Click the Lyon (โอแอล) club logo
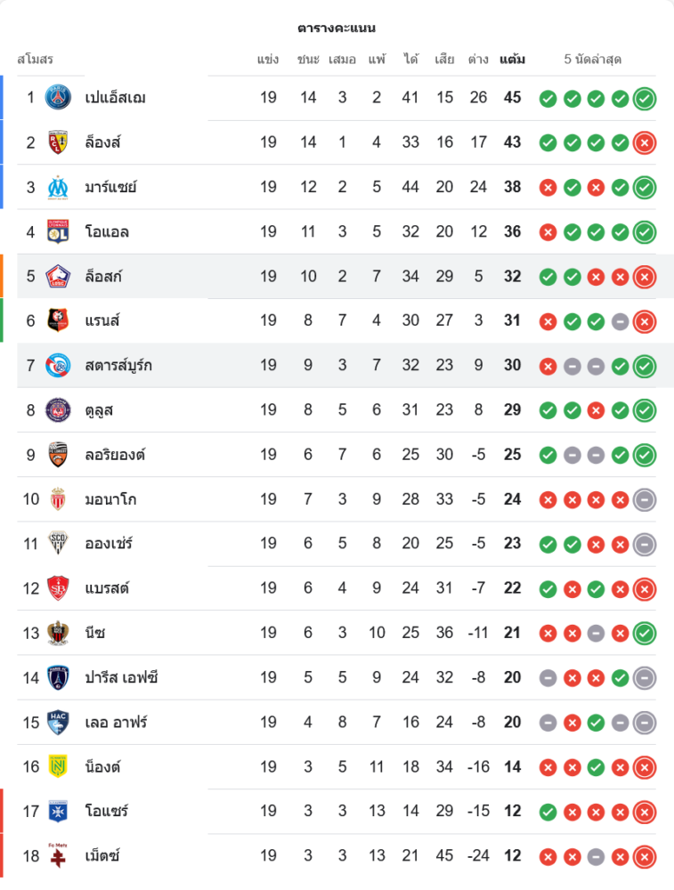Screen dimensions: 674x890 58,231
